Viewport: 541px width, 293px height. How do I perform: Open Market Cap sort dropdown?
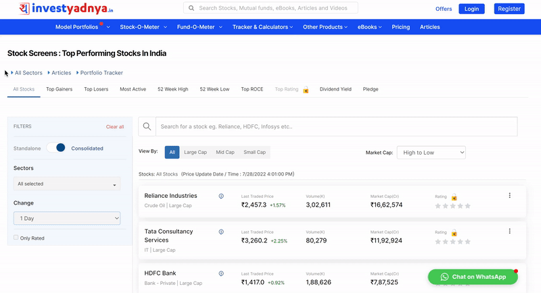(x=431, y=153)
